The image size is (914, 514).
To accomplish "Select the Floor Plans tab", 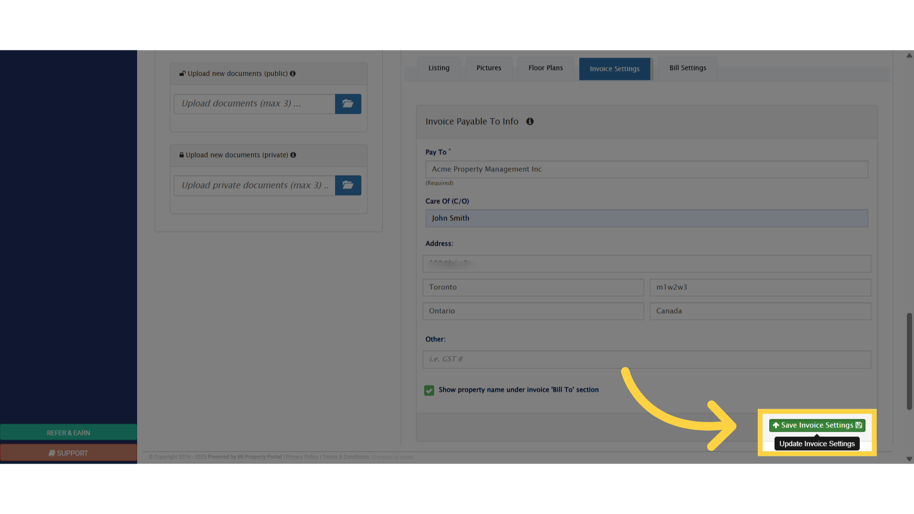I will (546, 68).
